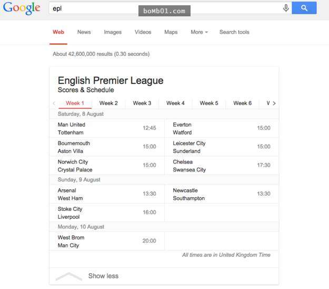The width and height of the screenshot is (329, 289).
Task: Open the Videos tab
Action: point(143,32)
